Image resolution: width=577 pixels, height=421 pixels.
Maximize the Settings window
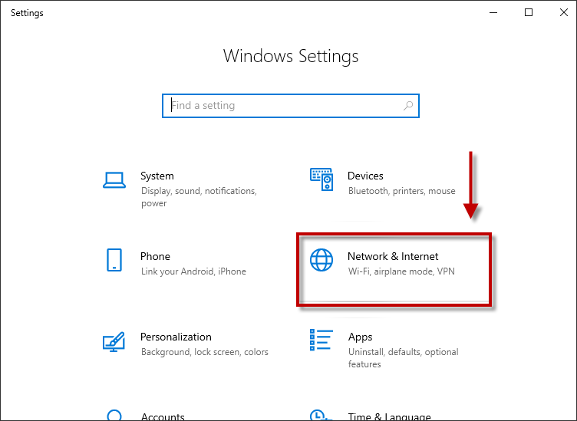(529, 12)
